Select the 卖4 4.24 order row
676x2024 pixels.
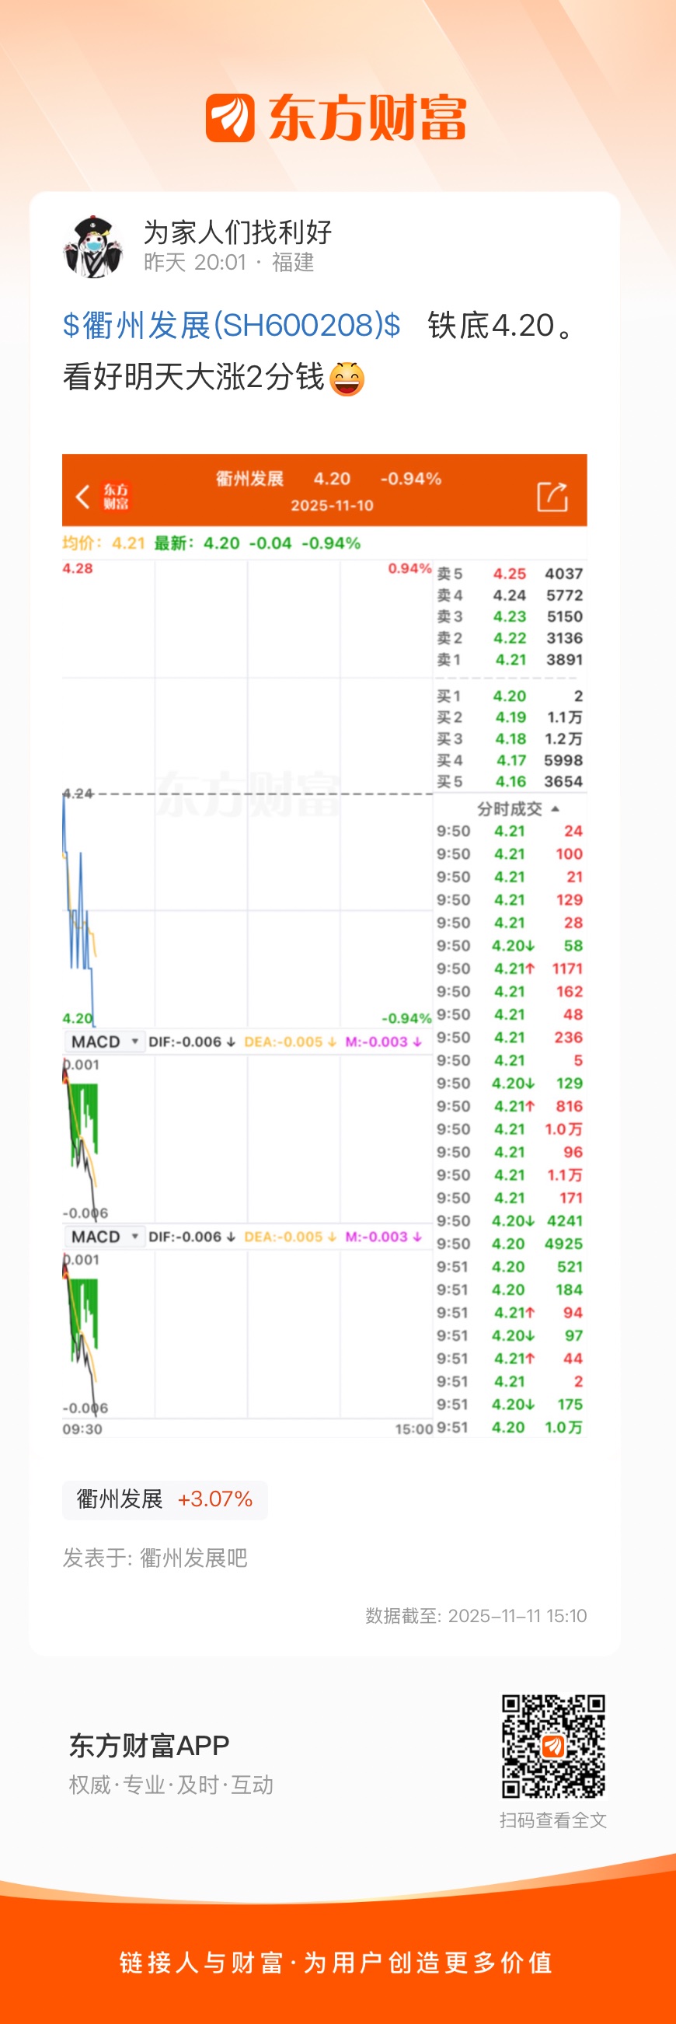(x=510, y=595)
